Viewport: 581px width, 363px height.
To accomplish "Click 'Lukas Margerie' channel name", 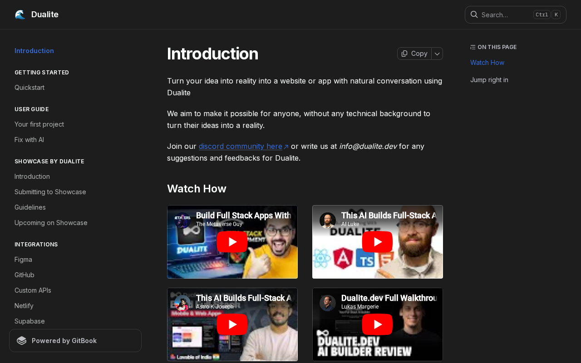I will (x=360, y=307).
